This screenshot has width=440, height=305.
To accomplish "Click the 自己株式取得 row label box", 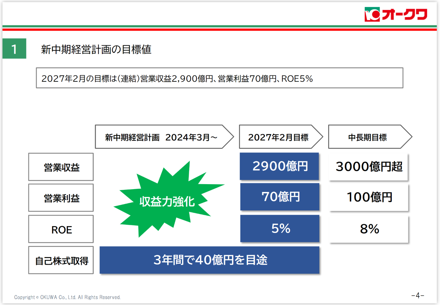I will [61, 260].
